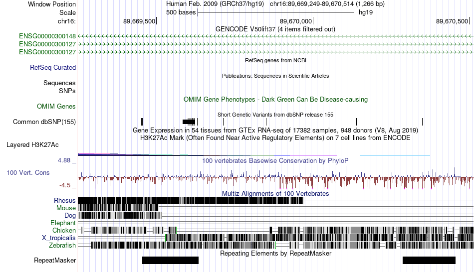
Task: Click the 100 Vert. Cons track label
Action: pos(28,173)
